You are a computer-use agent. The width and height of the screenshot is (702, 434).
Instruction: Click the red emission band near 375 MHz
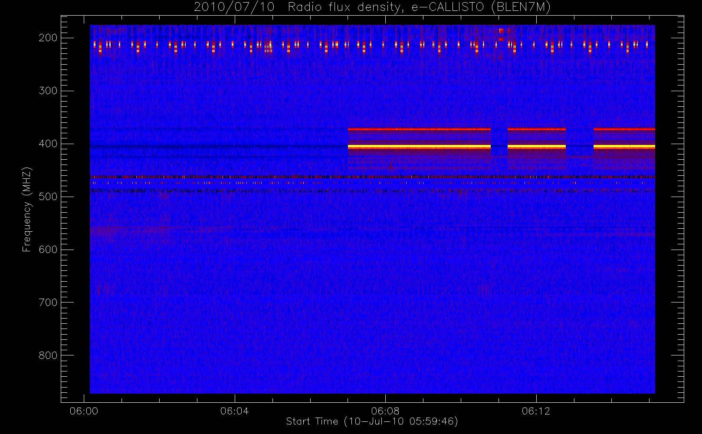501,129
